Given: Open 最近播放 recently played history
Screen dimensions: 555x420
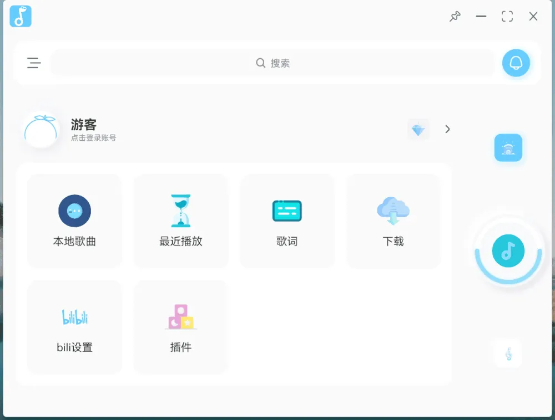Looking at the screenshot, I should point(180,221).
